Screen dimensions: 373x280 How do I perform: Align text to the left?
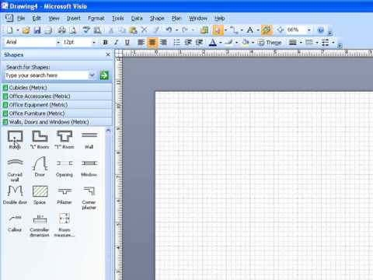pyautogui.click(x=141, y=42)
